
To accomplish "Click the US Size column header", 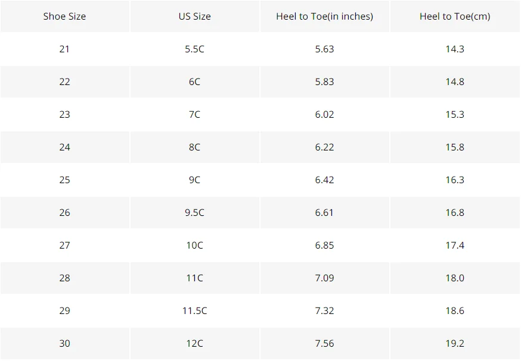I will click(195, 16).
